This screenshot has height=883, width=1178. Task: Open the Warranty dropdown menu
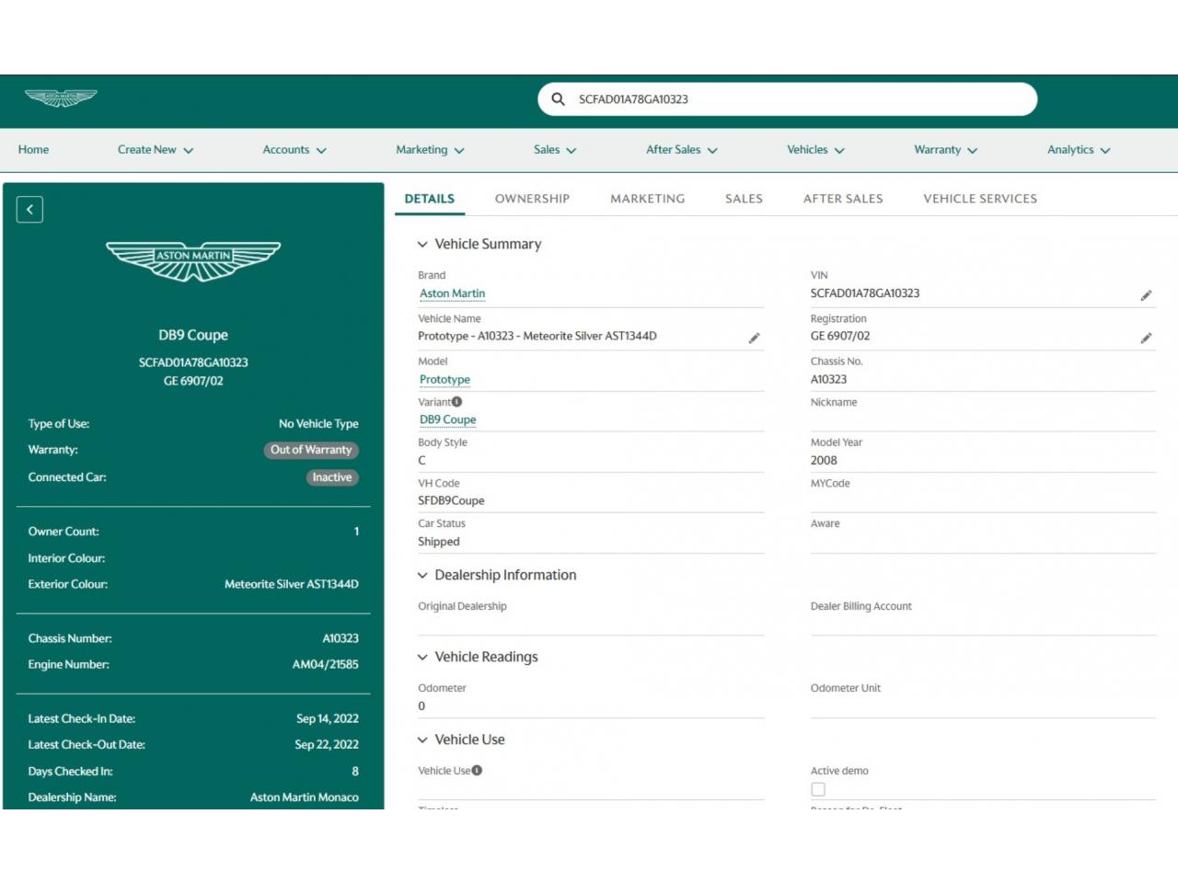[x=945, y=150]
